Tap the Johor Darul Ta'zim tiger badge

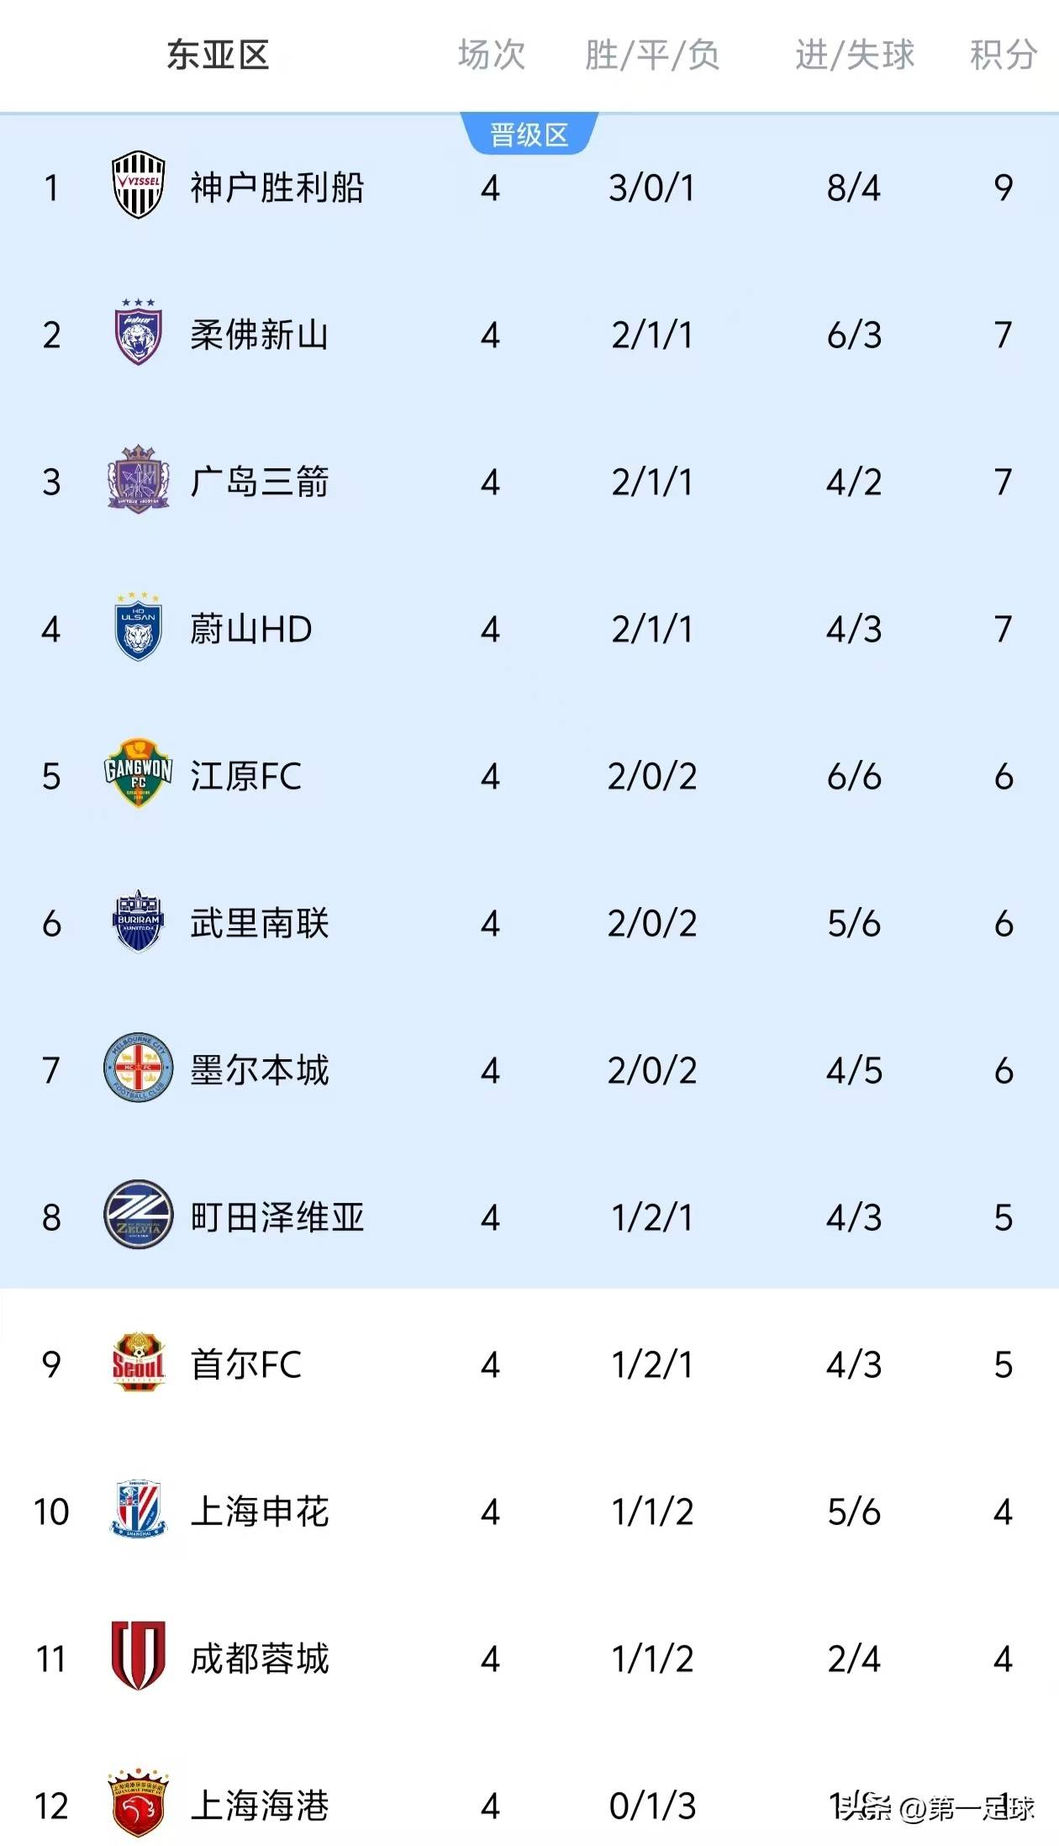[x=138, y=333]
